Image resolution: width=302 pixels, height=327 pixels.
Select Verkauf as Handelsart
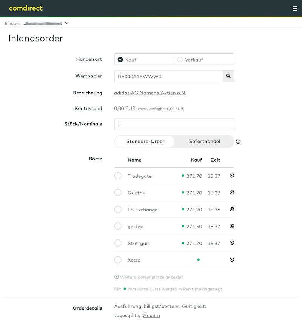pos(204,59)
